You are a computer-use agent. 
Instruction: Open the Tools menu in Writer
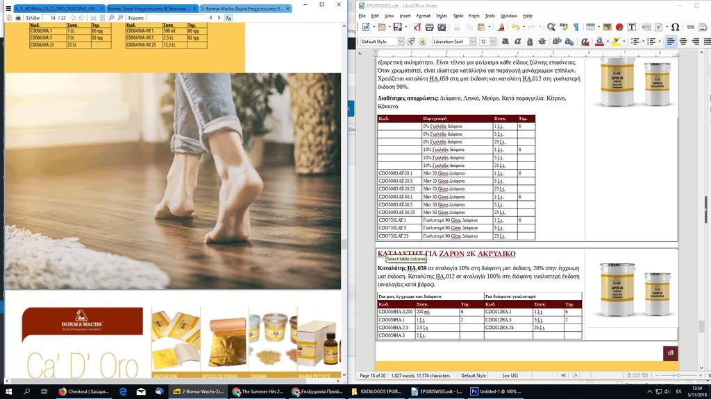click(490, 16)
